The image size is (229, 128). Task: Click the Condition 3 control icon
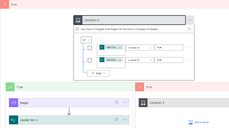coord(143,103)
